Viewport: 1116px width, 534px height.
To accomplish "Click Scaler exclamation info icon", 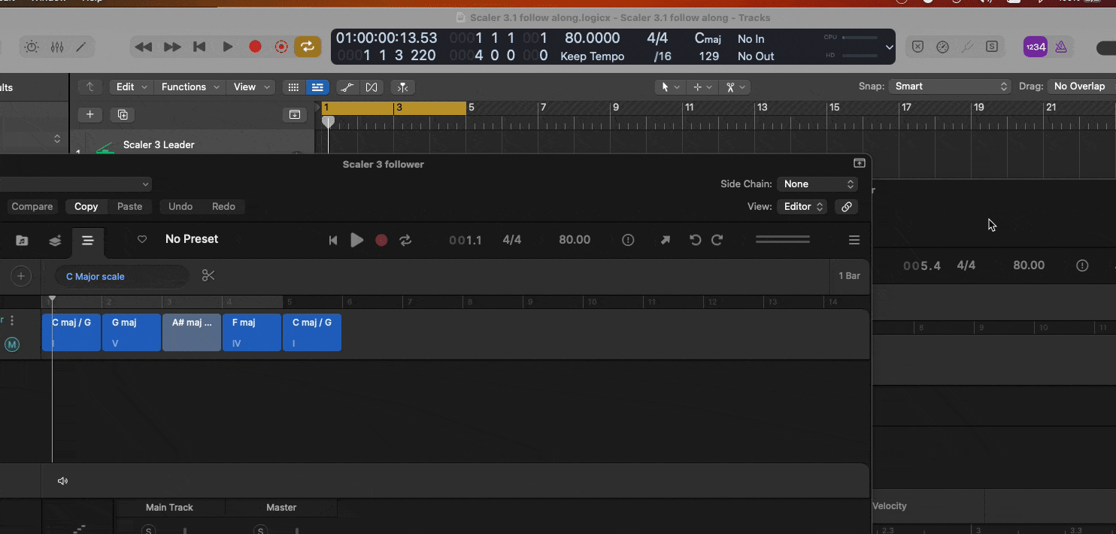I will point(628,240).
